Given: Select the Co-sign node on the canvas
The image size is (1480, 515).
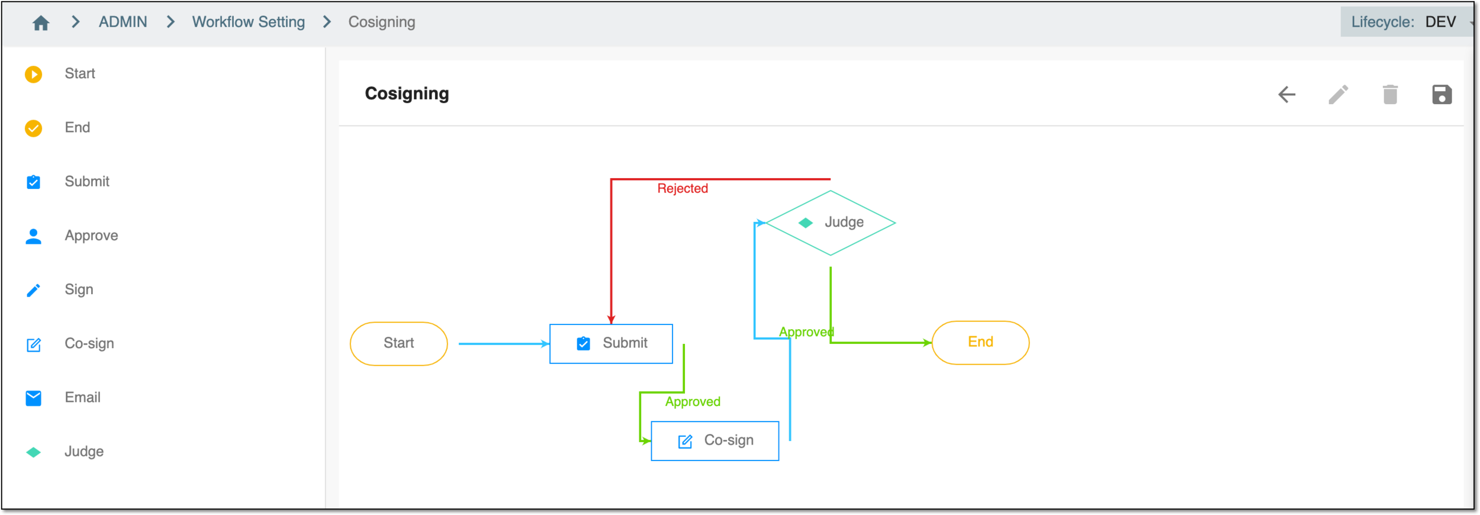Looking at the screenshot, I should pos(715,441).
